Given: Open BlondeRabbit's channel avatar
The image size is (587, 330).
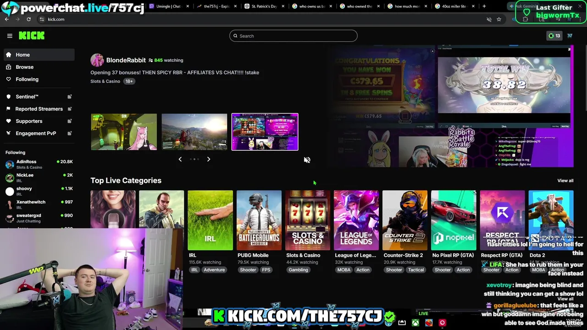Looking at the screenshot, I should tap(97, 60).
